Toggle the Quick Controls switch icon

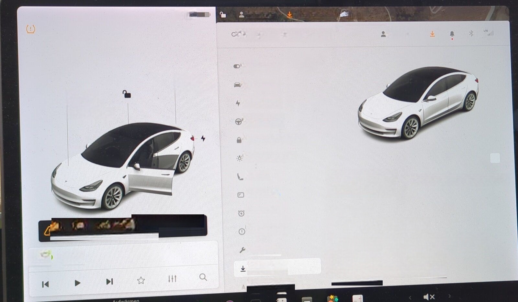237,66
